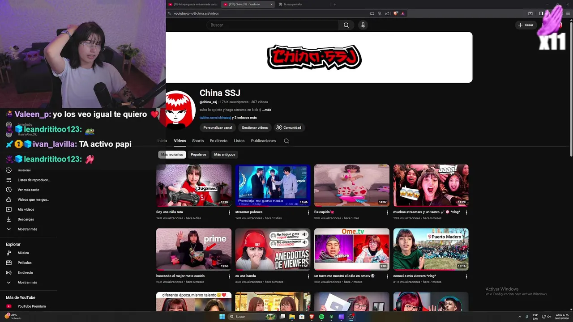The height and width of the screenshot is (322, 573).
Task: Open File Explorer from the taskbar
Action: [292, 317]
